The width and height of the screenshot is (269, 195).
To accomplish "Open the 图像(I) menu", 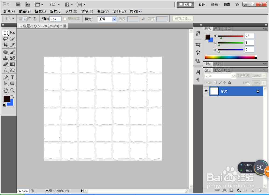I will click(40, 12).
